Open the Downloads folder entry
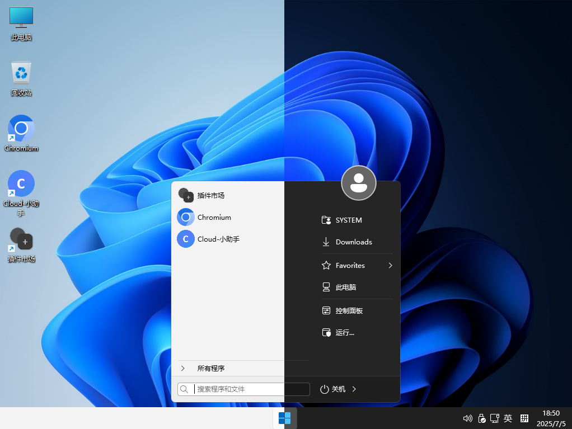 click(354, 242)
